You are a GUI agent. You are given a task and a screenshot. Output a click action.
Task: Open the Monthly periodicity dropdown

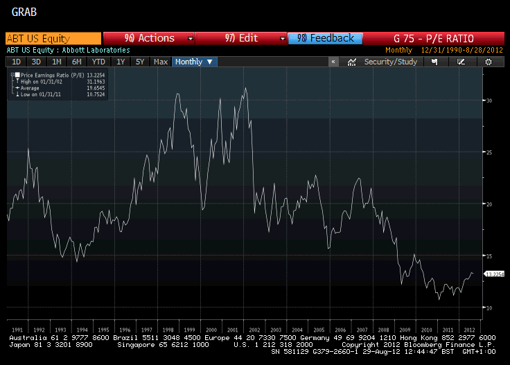coord(194,62)
